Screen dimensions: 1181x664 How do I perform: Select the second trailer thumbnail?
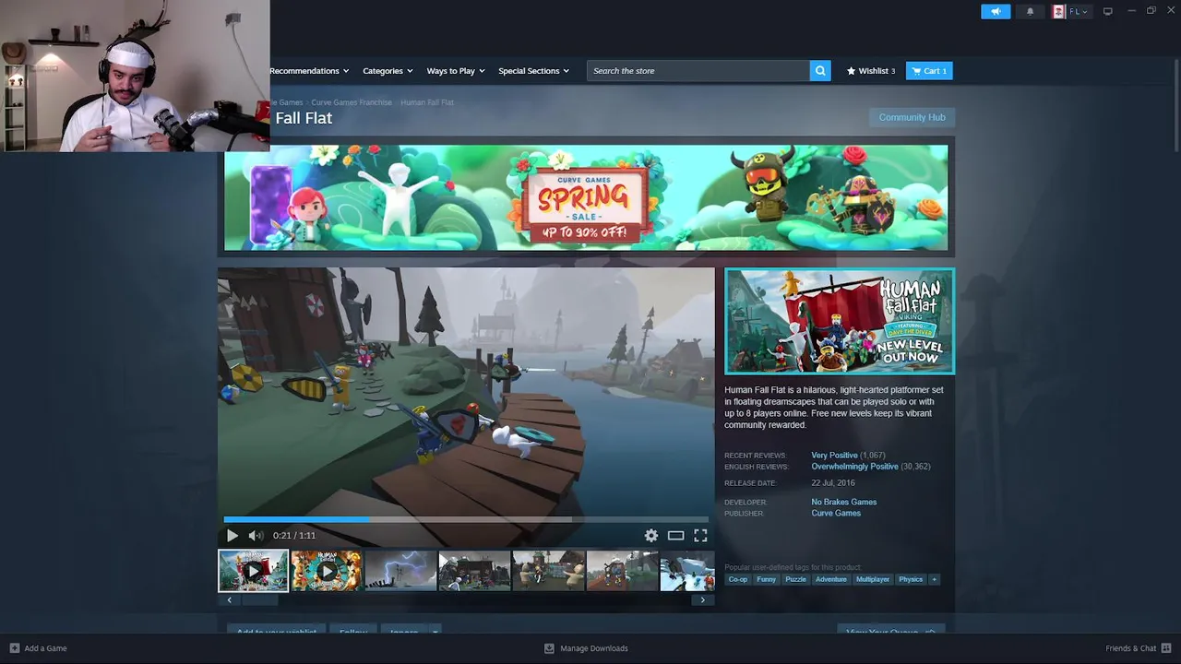(327, 571)
